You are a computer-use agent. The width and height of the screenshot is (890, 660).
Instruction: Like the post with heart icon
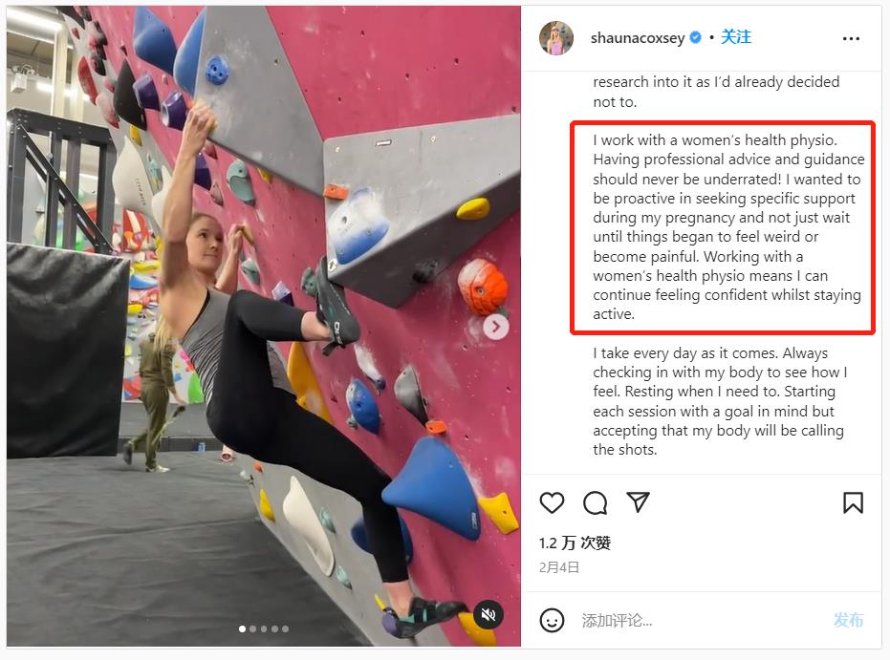[x=552, y=503]
